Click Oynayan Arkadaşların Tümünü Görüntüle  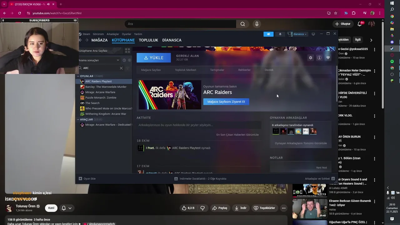pos(301,143)
